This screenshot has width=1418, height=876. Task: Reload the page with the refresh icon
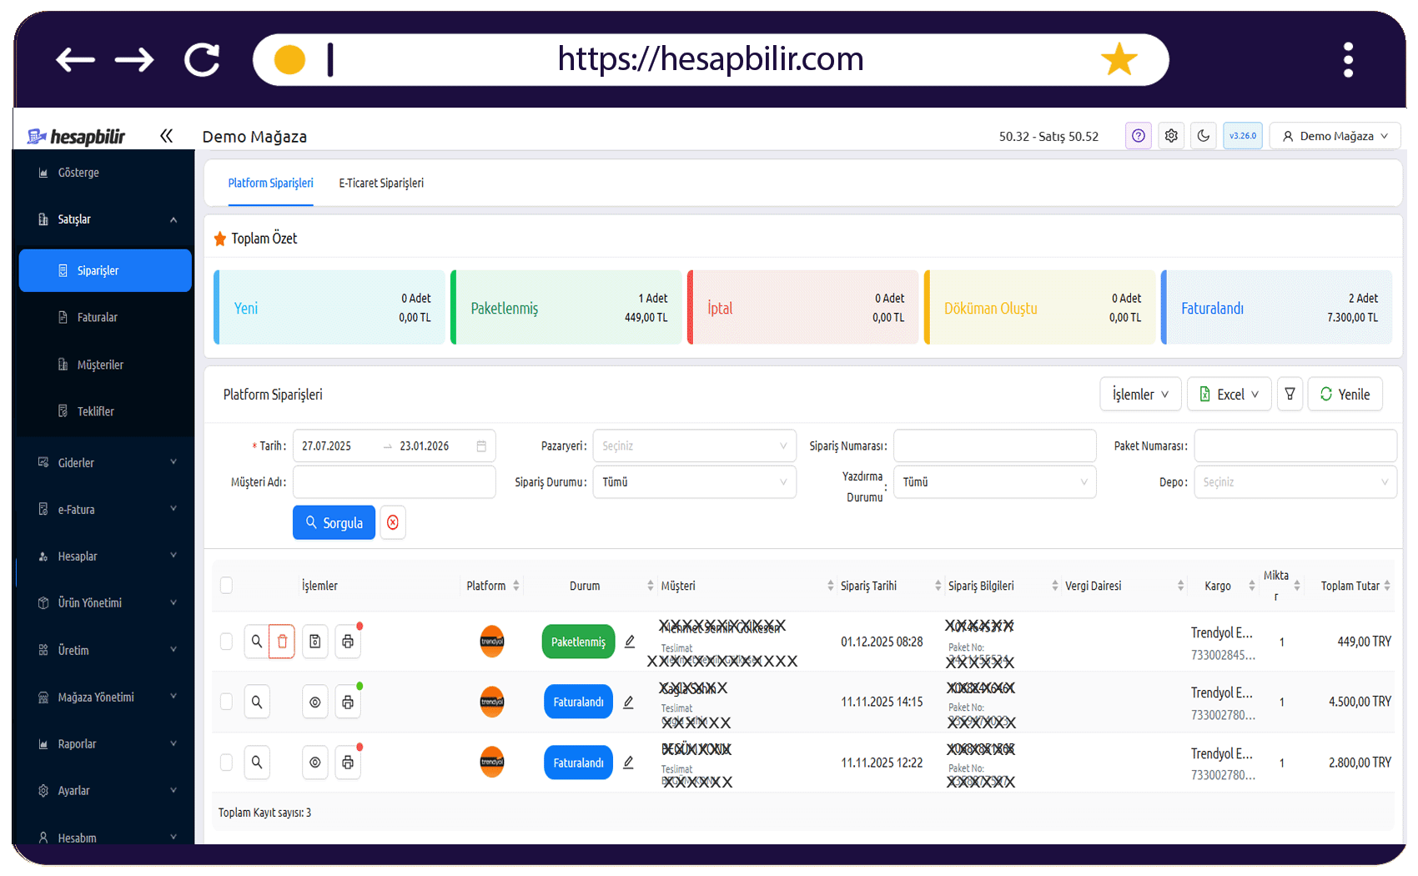click(202, 60)
